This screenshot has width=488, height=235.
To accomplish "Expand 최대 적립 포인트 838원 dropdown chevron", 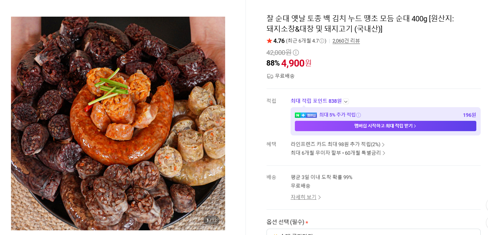I will pyautogui.click(x=346, y=101).
